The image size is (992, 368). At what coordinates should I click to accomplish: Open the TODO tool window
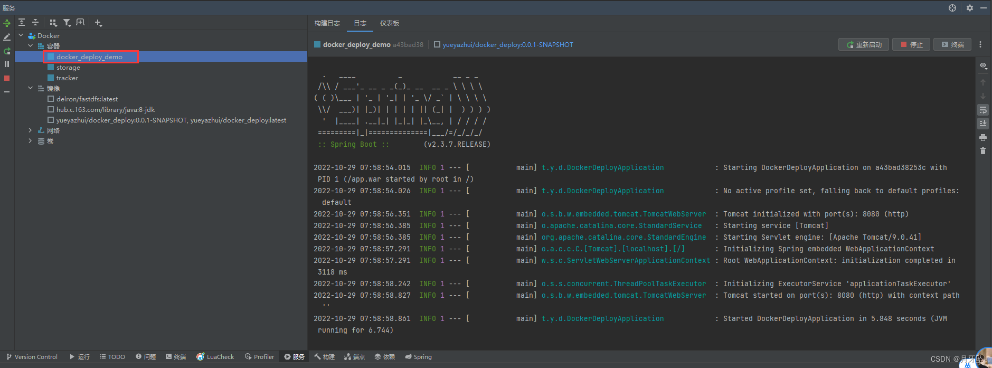tap(112, 357)
